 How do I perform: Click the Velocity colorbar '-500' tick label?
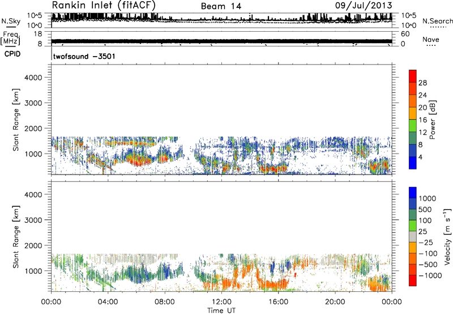coord(428,265)
